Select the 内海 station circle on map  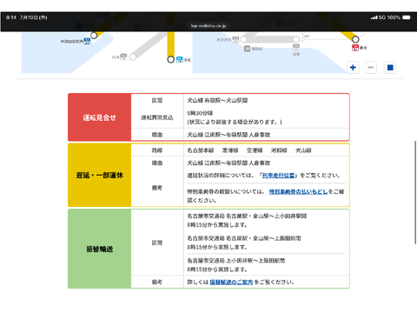click(x=133, y=57)
